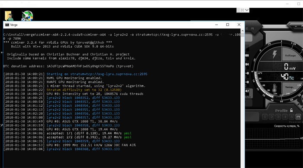The width and height of the screenshot is (303, 168).
Task: Save the profile using Afterburner's floppy disk icon
Action: pos(298,117)
